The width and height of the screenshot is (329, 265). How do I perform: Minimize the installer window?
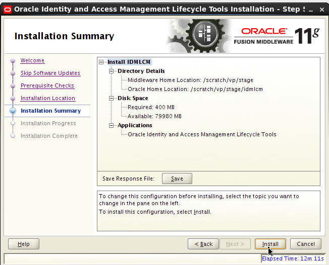(x=311, y=10)
